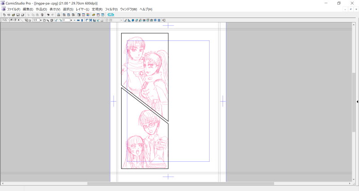
Task: Click the open-folder icon in top toolbar
Action: coord(13,15)
